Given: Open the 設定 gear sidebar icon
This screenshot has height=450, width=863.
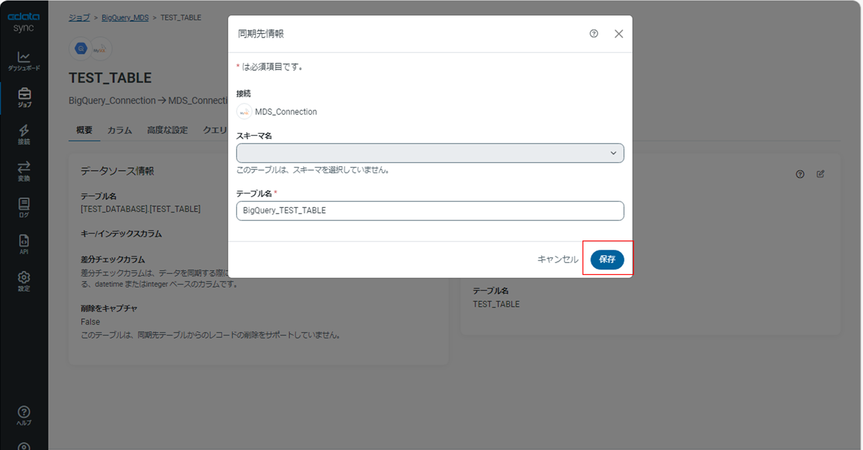Looking at the screenshot, I should pos(24,281).
